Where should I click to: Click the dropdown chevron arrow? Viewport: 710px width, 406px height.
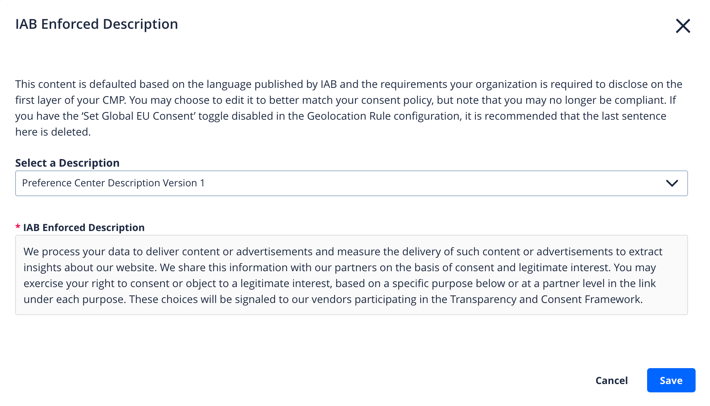[x=673, y=183]
